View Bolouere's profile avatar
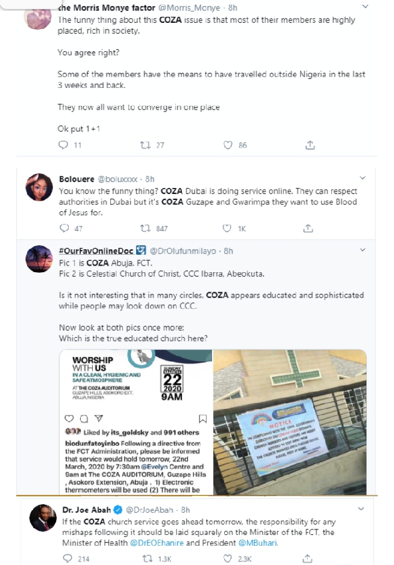The width and height of the screenshot is (394, 565). (39, 187)
